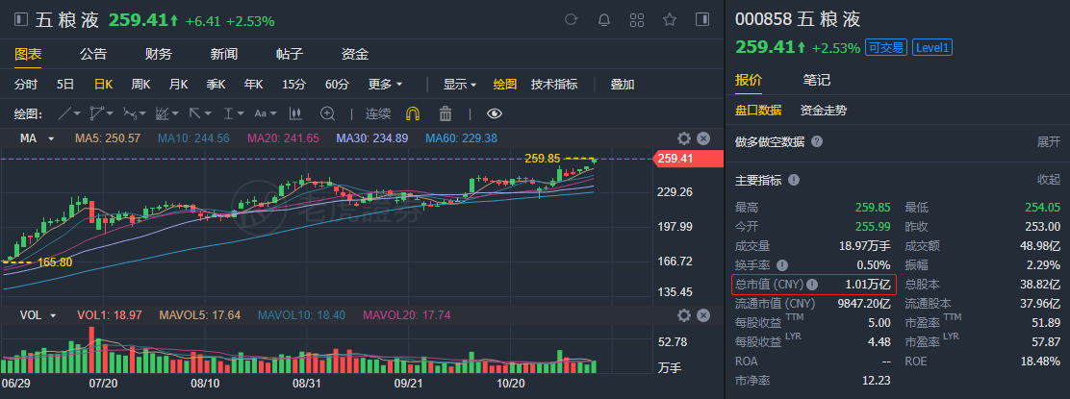Toggle the magnet snap mode
The width and height of the screenshot is (1070, 399).
click(413, 113)
